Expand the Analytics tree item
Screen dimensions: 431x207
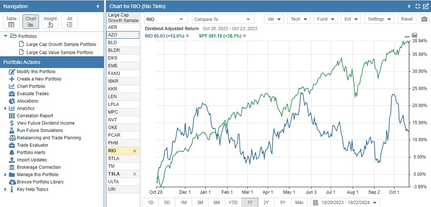[x=5, y=108]
